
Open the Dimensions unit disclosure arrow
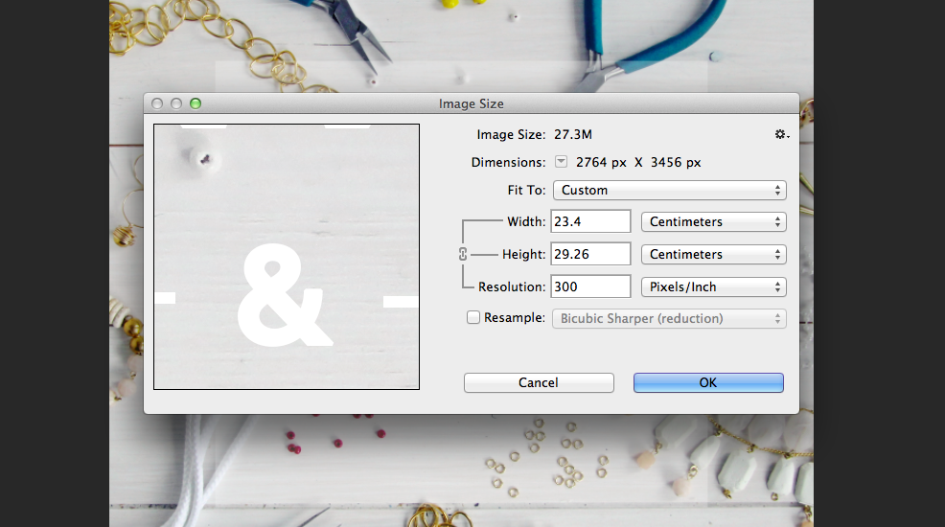pos(561,161)
